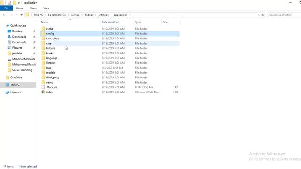Open Downloads in Quick access
Screen dimensions: 301x169
19,37
